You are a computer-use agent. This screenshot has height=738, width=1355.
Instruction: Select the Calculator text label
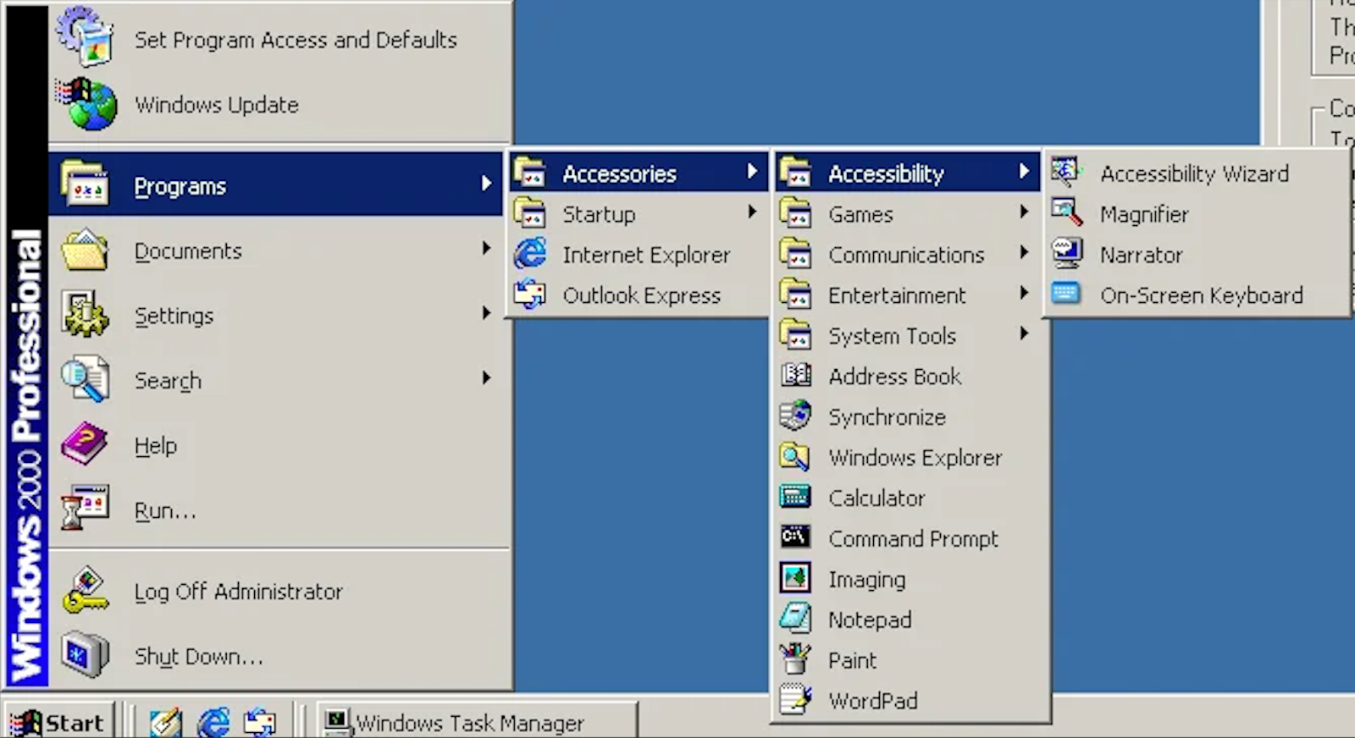pos(877,498)
